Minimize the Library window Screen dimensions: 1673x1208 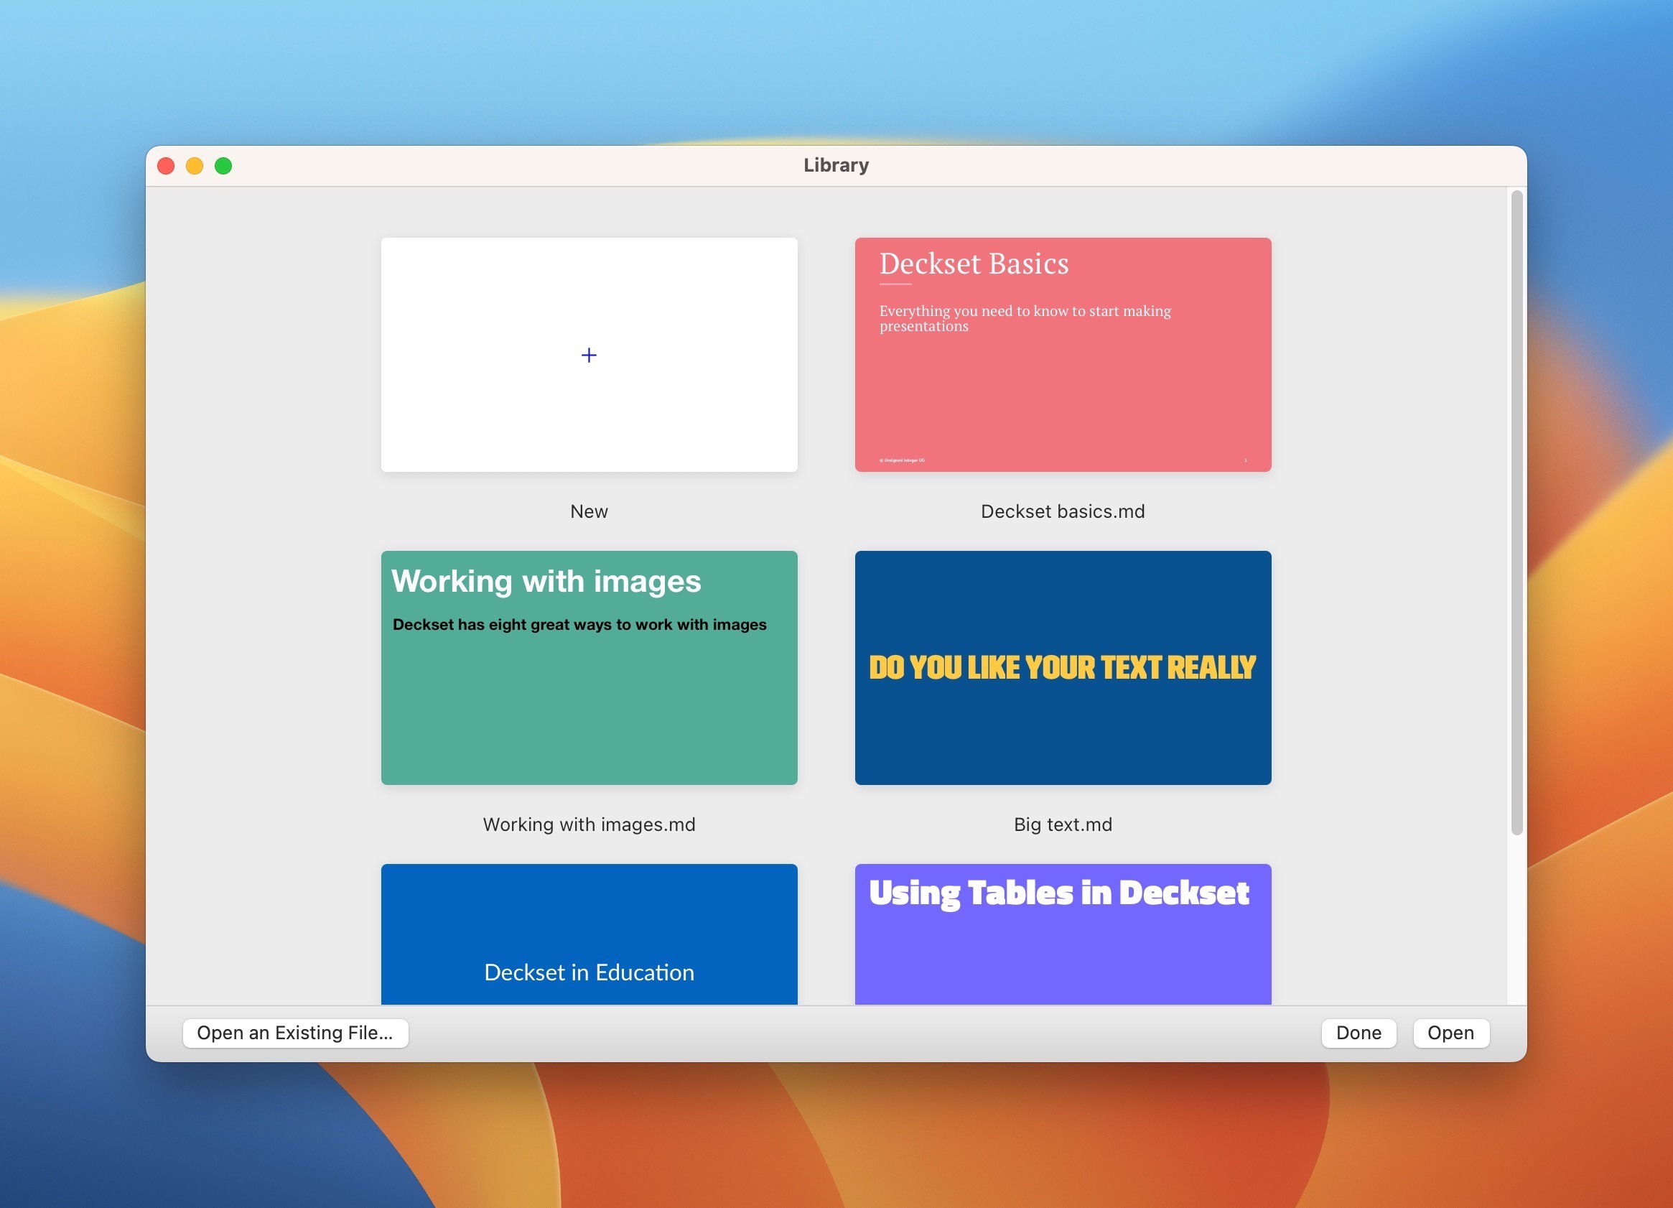195,166
